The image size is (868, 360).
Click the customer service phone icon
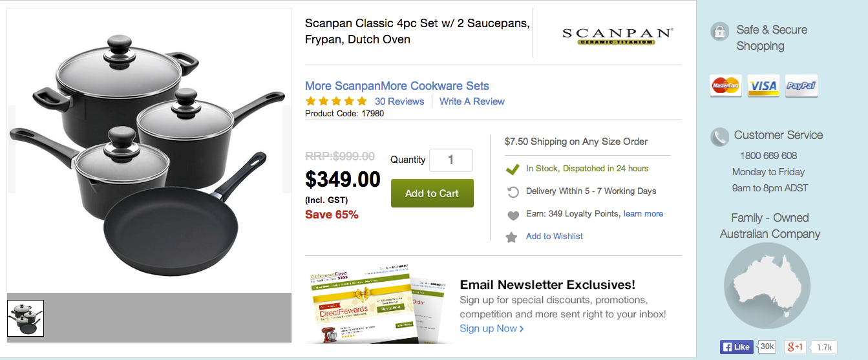(x=719, y=136)
